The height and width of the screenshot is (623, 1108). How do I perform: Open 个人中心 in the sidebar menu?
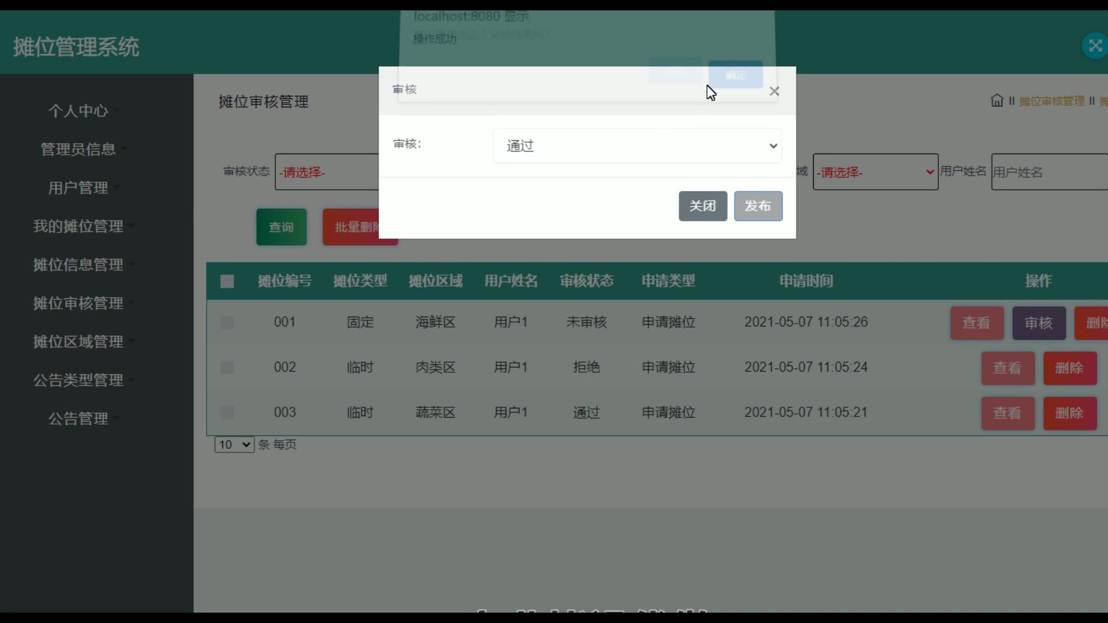78,111
